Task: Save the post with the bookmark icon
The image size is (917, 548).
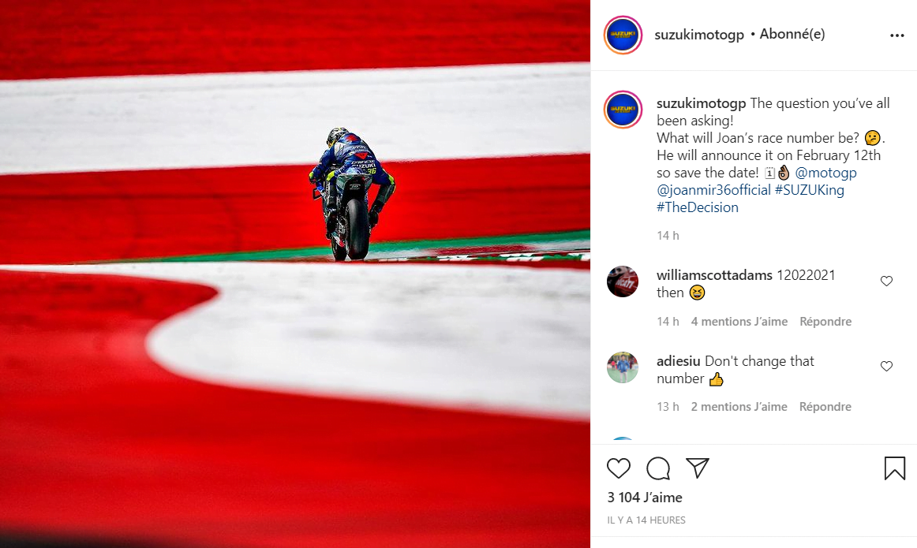Action: [895, 468]
